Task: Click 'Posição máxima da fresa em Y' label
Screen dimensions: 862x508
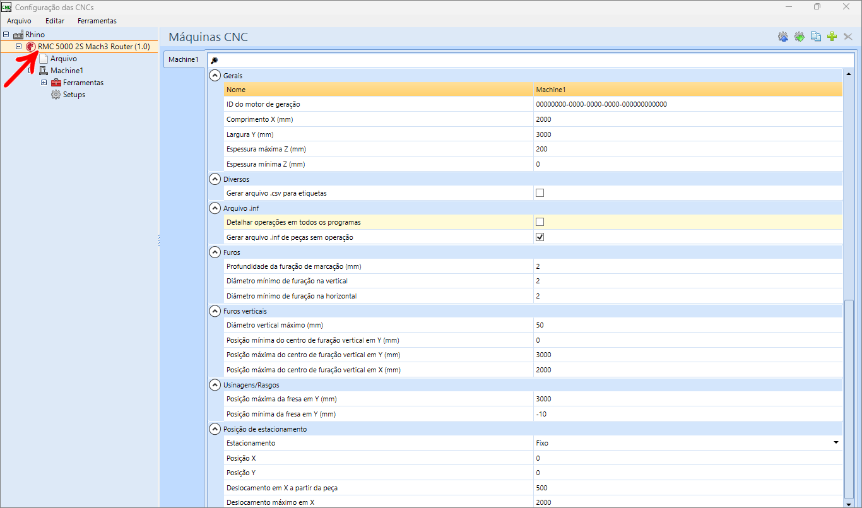Action: pos(281,399)
